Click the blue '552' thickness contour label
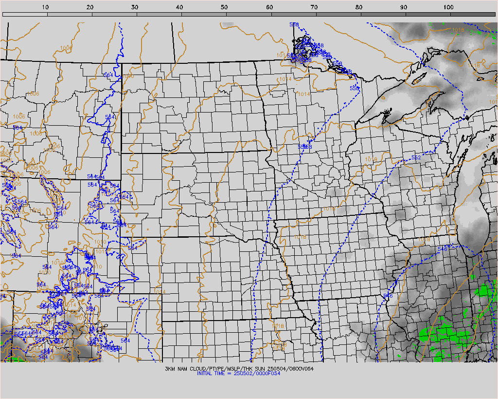 pos(416,157)
